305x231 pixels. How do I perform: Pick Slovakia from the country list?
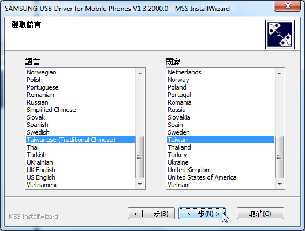(x=221, y=117)
